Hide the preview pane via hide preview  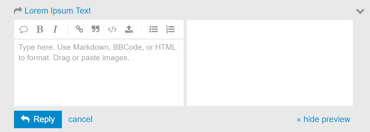[x=324, y=119]
